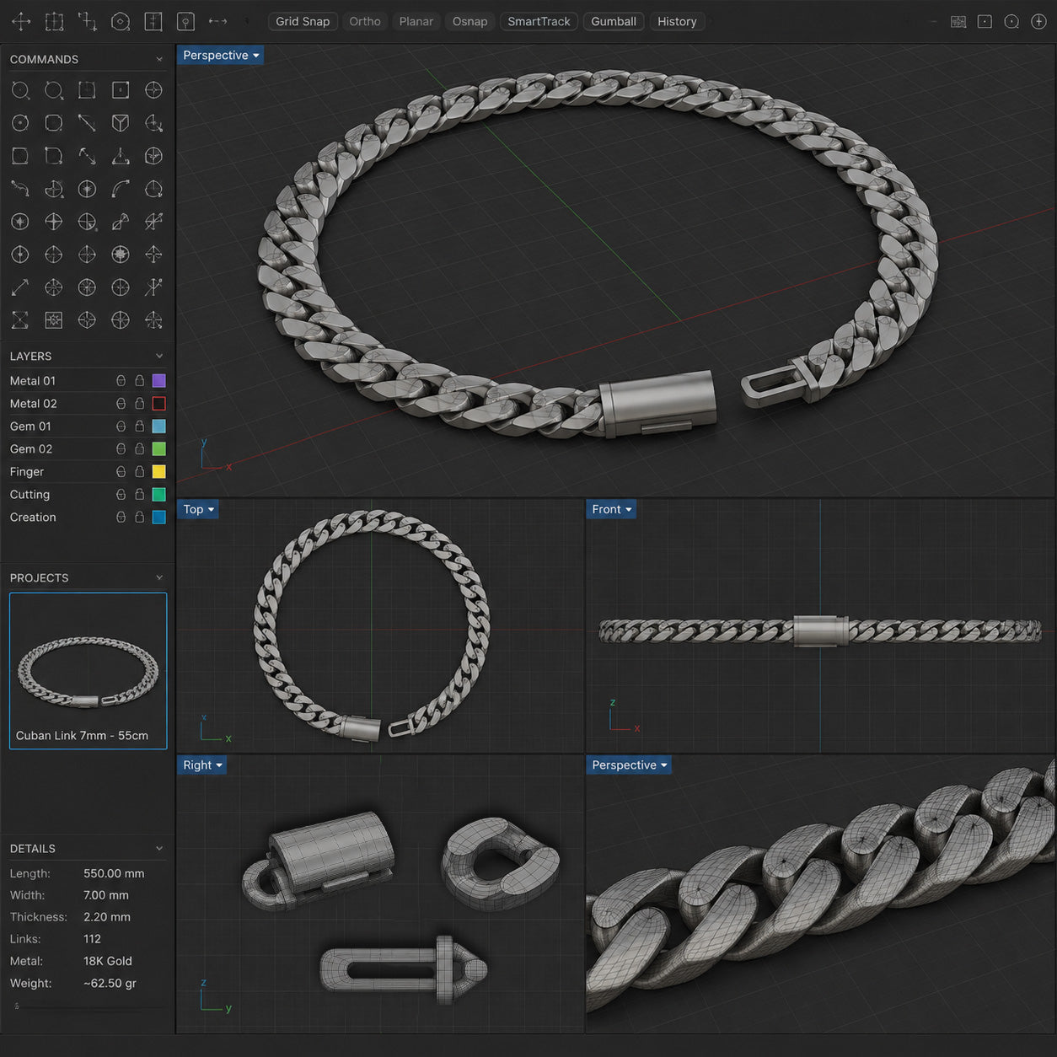Click the keyhole square icon in top toolbar
This screenshot has height=1057, width=1057.
tap(186, 22)
